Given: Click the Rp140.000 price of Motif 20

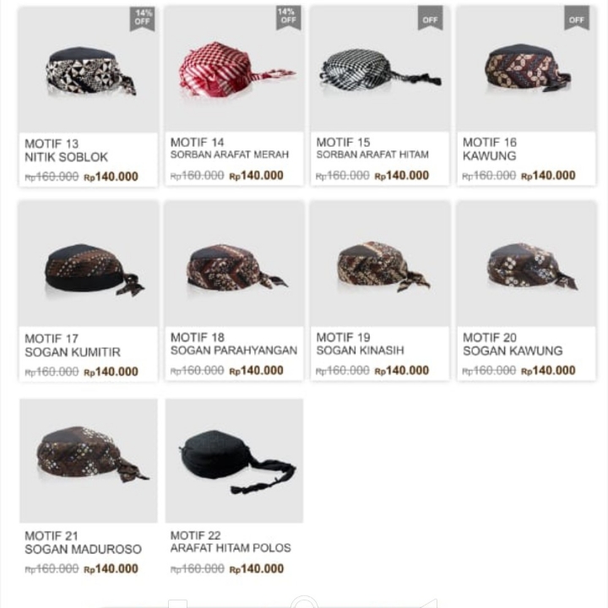Looking at the screenshot, I should point(548,371).
